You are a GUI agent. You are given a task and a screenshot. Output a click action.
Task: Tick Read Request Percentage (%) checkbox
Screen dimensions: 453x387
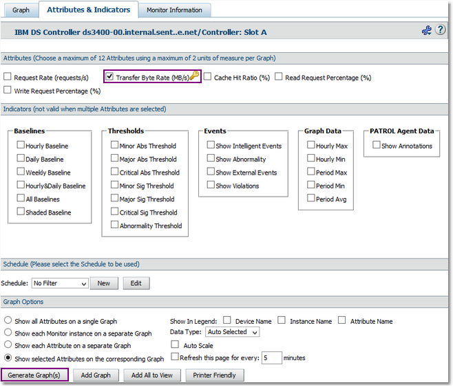coord(279,77)
